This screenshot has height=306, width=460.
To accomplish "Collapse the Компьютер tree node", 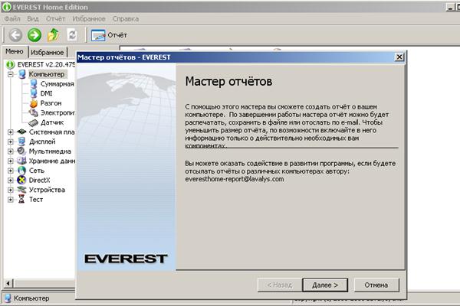I will (11, 74).
